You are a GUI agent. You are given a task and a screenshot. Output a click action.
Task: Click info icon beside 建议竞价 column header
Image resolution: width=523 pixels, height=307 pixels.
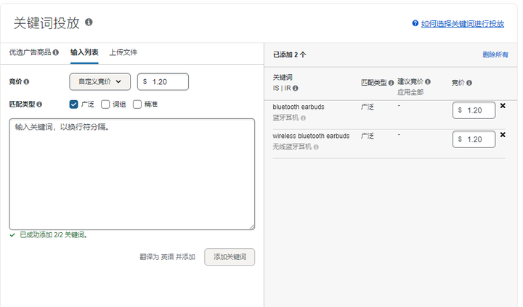click(428, 82)
